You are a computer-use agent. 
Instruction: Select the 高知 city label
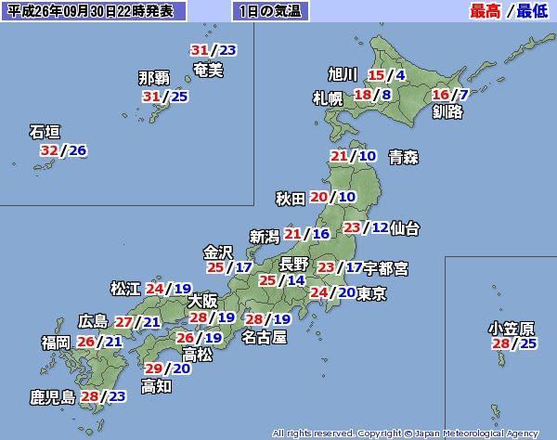(157, 385)
